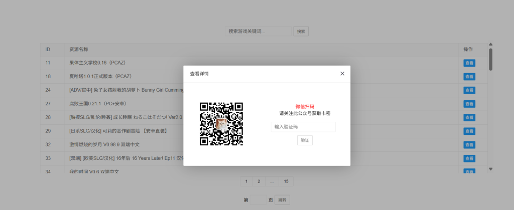Go to page 1 in pagination
Screen dimensions: 514x210
pyautogui.click(x=246, y=181)
